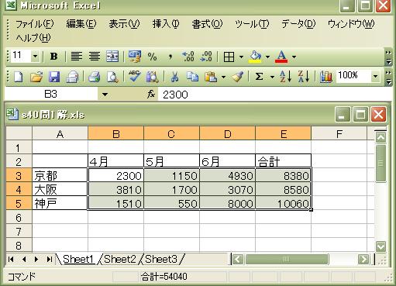Open the paste options dropdown arrow
Screen dimensions: 396x286
[x=224, y=77]
